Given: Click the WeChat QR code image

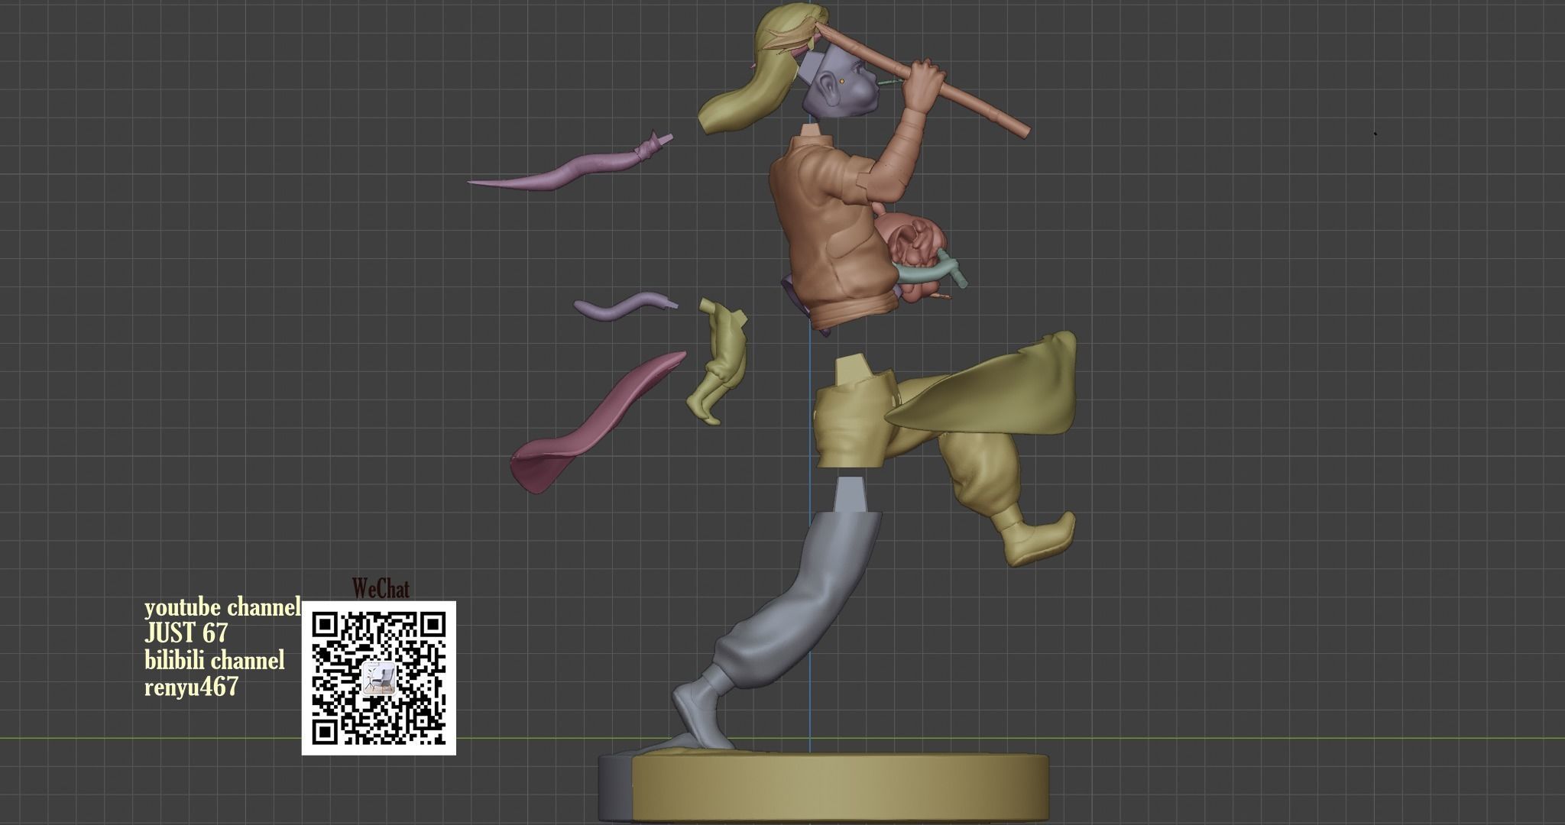Looking at the screenshot, I should [379, 678].
